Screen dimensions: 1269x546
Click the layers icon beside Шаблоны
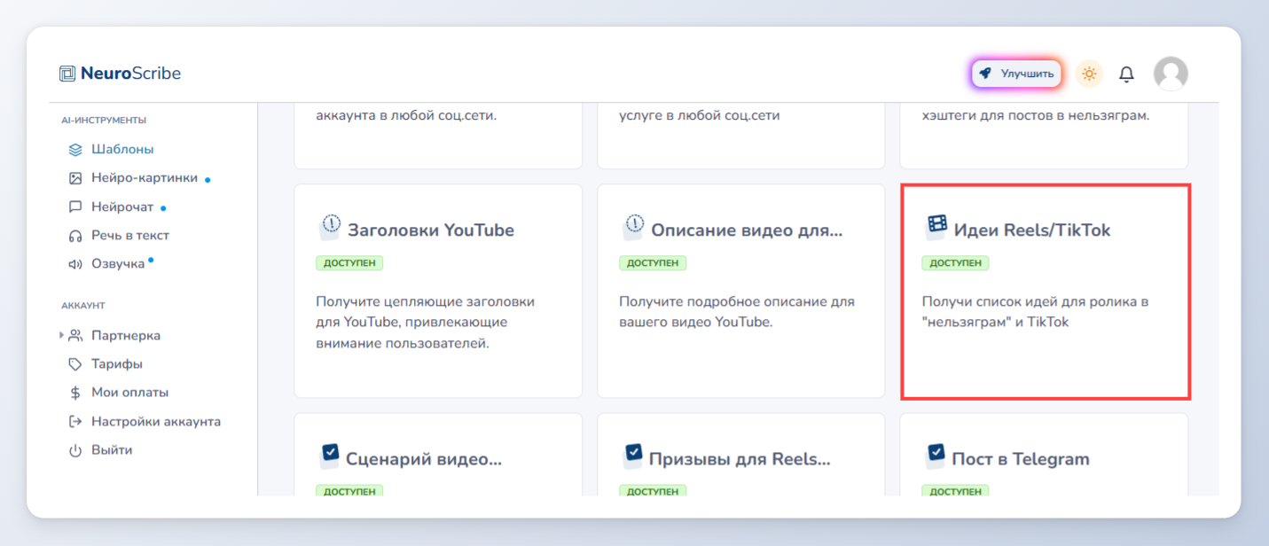point(75,150)
